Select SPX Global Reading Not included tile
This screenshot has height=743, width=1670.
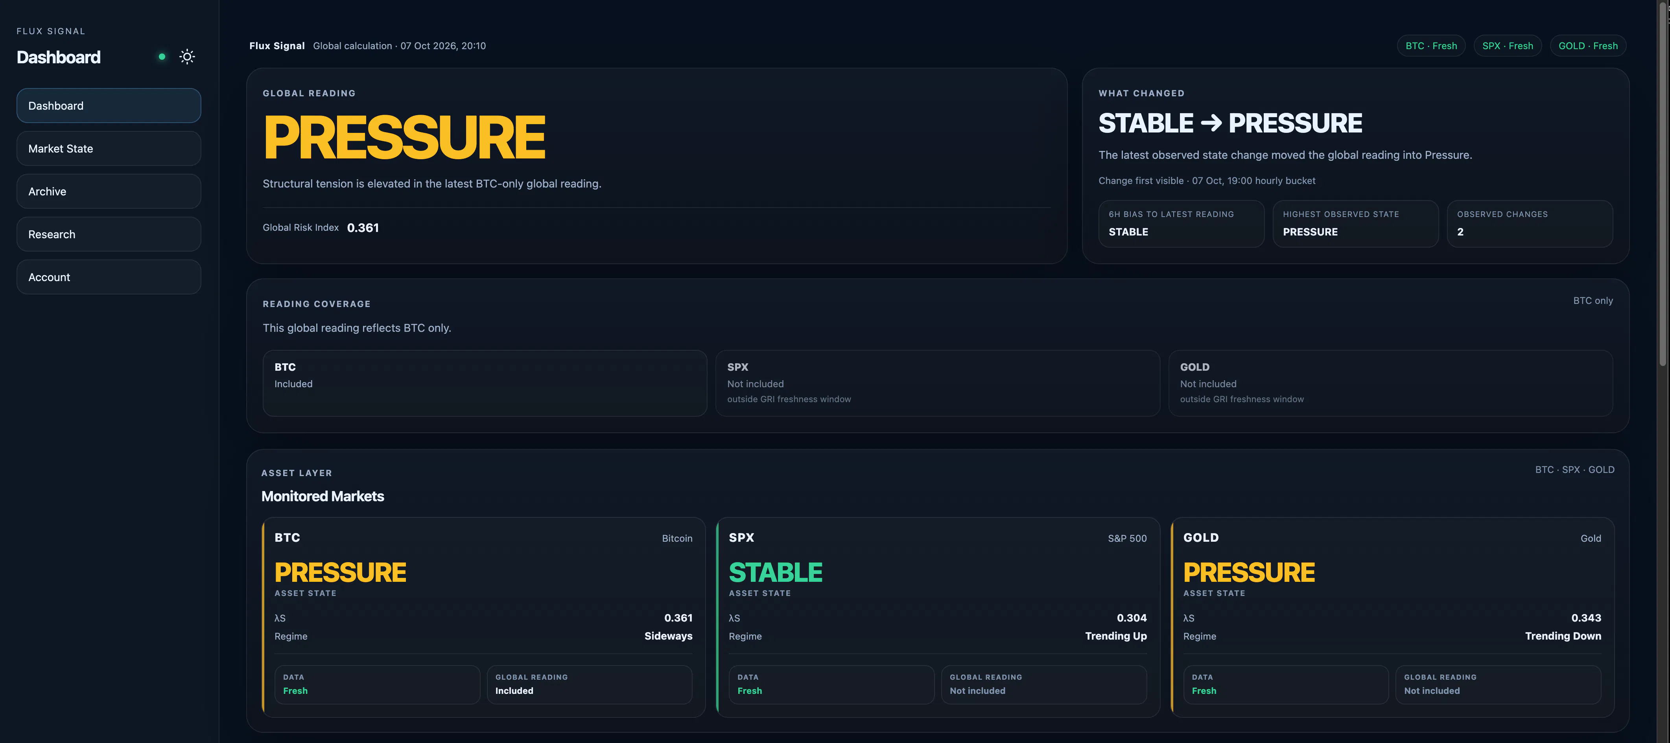[x=1044, y=685]
